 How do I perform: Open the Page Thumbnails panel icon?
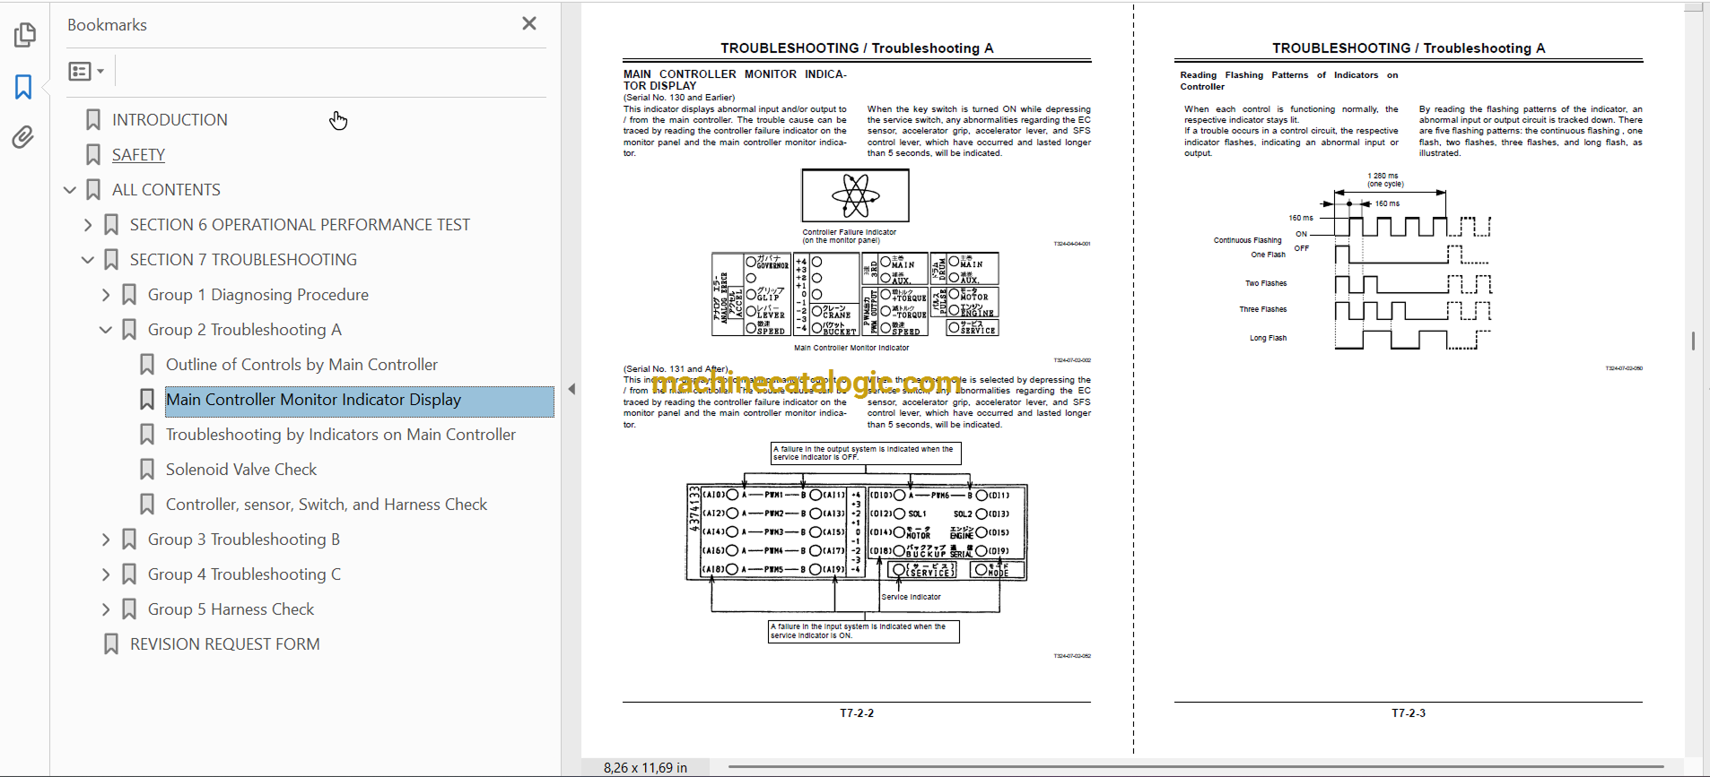(24, 35)
